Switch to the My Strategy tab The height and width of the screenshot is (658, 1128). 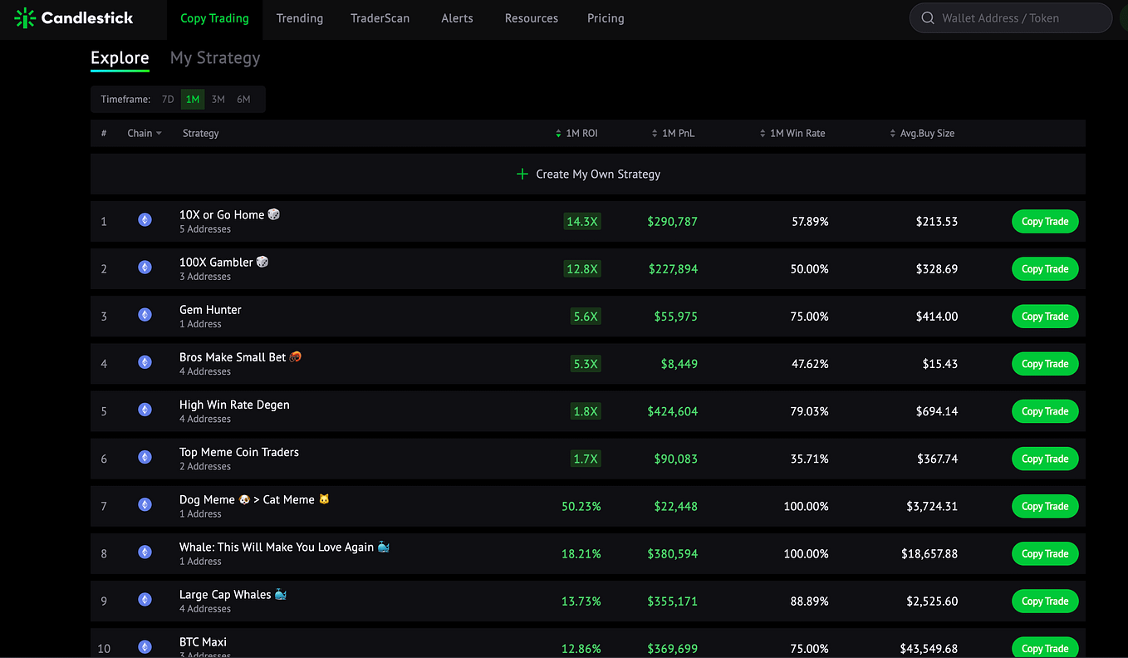214,58
